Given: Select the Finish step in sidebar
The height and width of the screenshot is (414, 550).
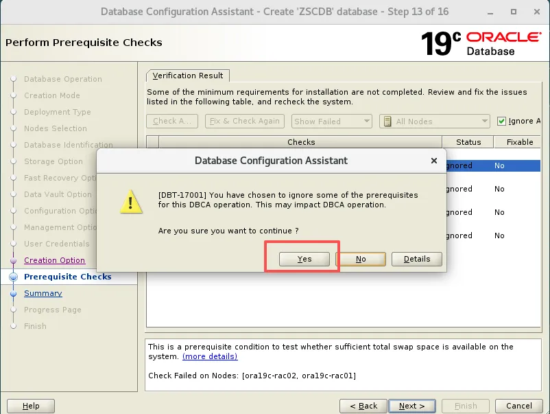Looking at the screenshot, I should click(35, 326).
